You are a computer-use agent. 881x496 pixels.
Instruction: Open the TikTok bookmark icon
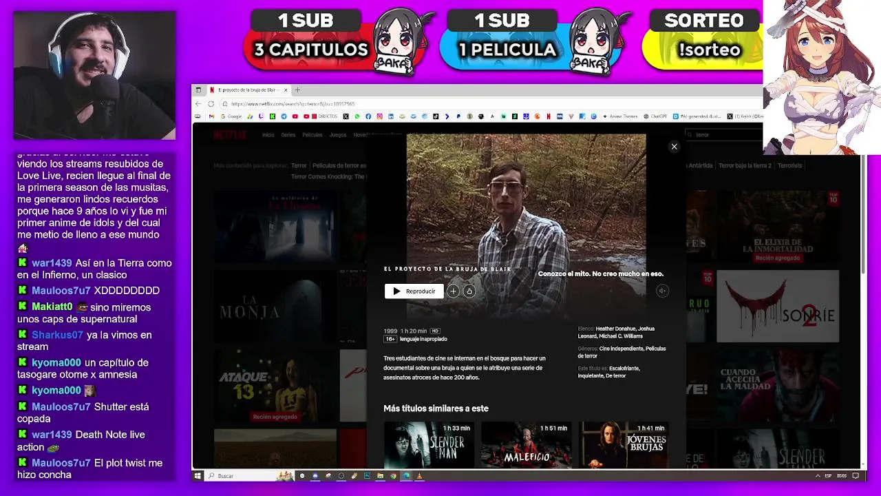click(436, 116)
